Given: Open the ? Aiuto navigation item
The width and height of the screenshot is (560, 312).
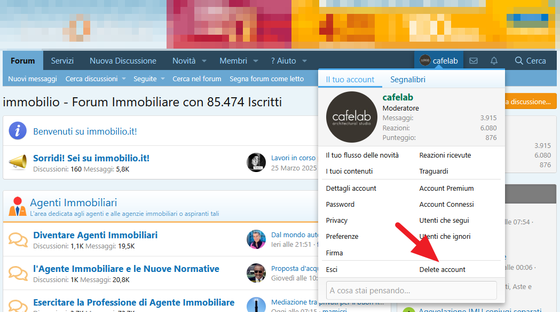Looking at the screenshot, I should pos(283,61).
